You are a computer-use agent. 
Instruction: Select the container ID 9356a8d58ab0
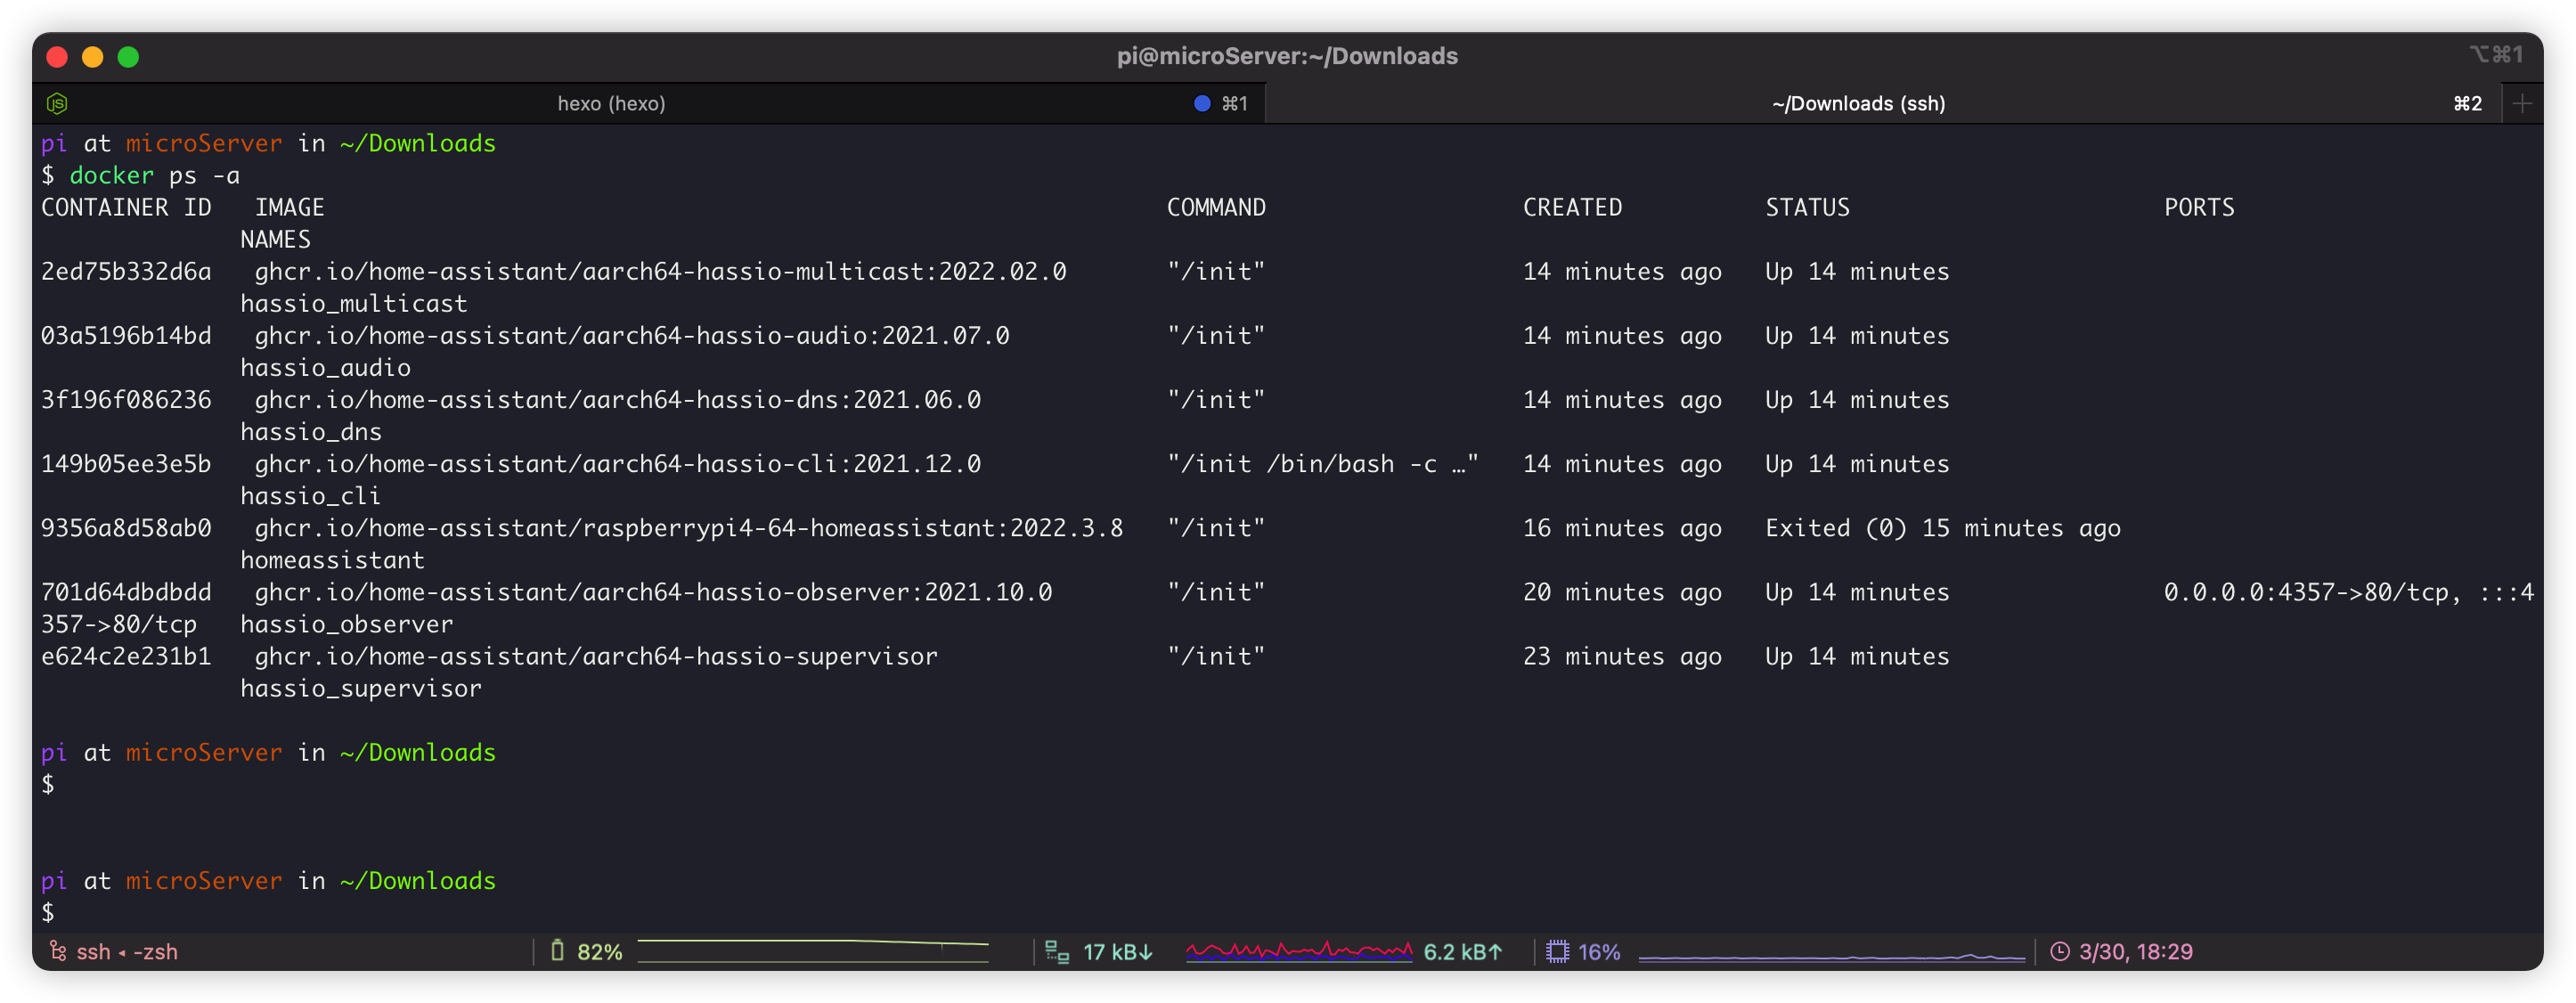[x=126, y=528]
